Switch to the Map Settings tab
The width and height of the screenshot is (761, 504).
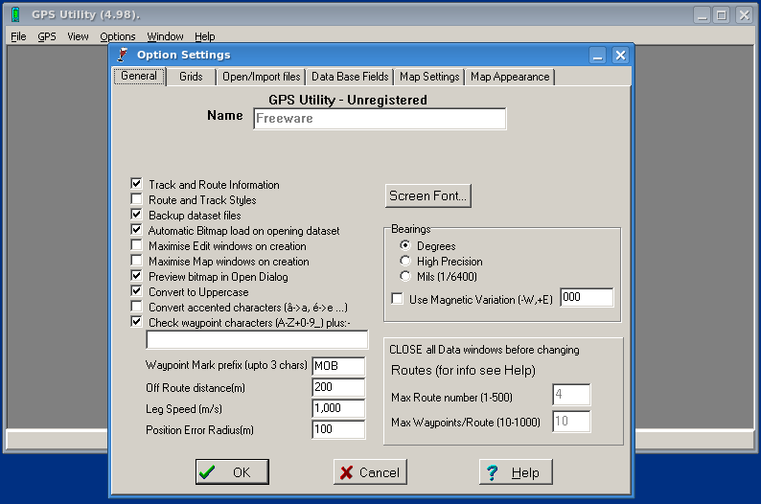point(429,77)
